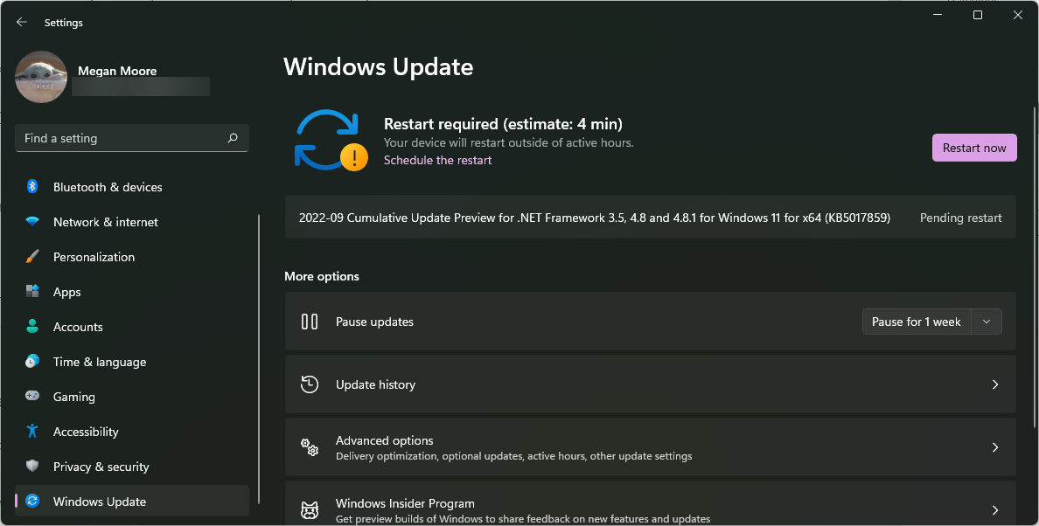Maximize the Settings window
Screen dimensions: 1039x526
[x=978, y=15]
